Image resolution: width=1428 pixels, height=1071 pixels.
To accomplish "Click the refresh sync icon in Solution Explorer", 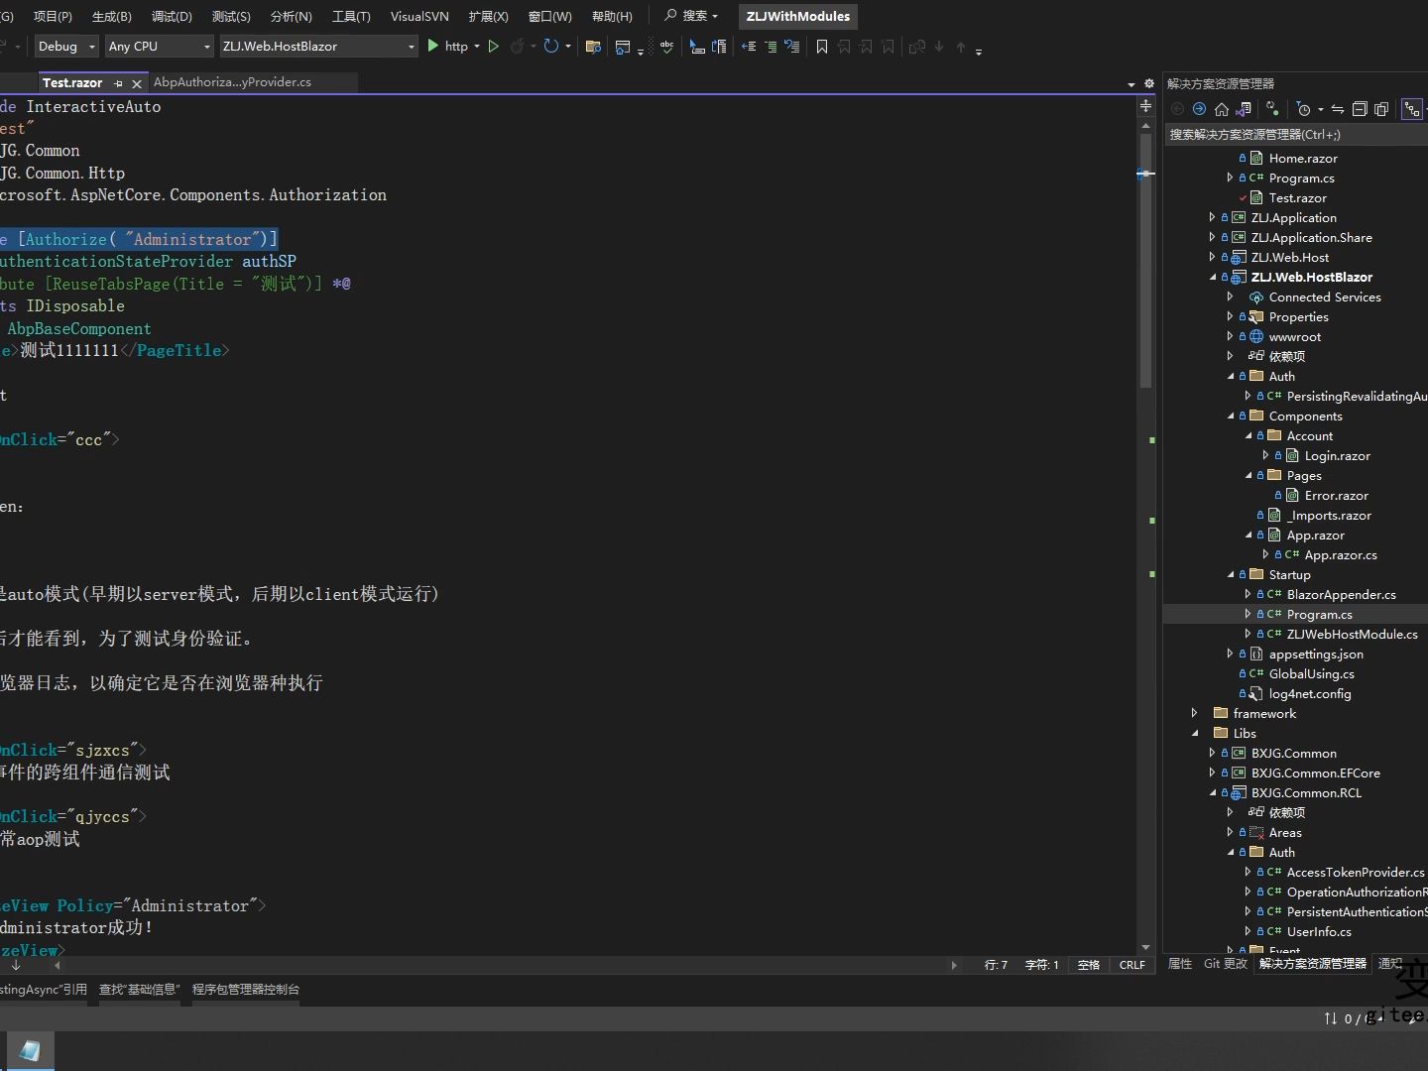I will click(1273, 109).
